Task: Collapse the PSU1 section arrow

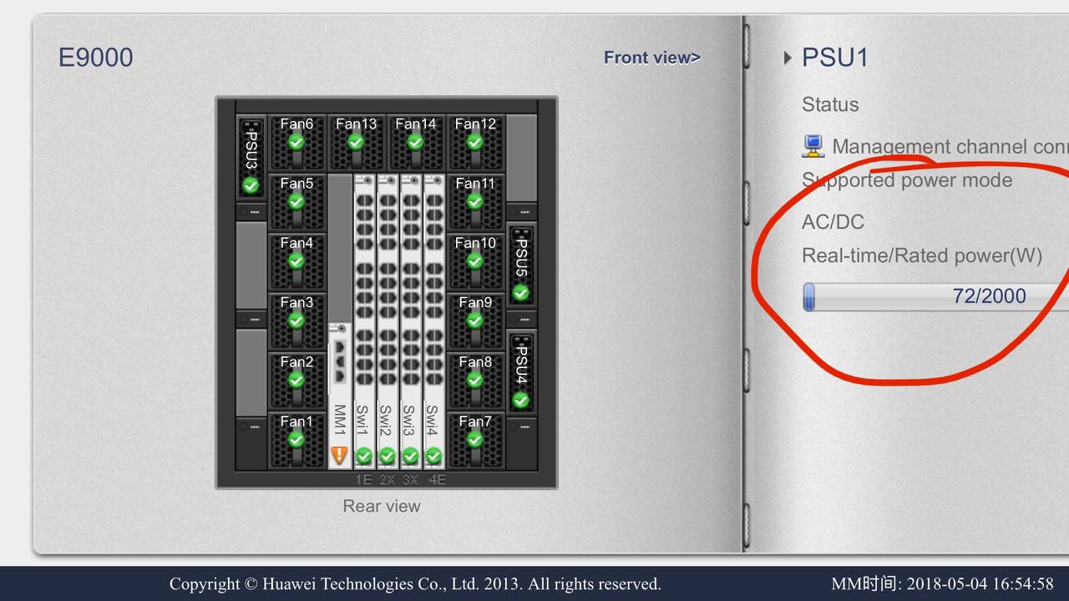Action: (788, 58)
